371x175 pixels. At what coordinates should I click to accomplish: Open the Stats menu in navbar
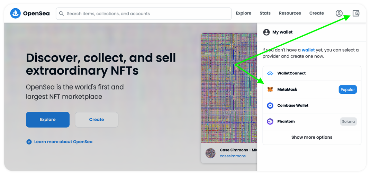(x=265, y=13)
